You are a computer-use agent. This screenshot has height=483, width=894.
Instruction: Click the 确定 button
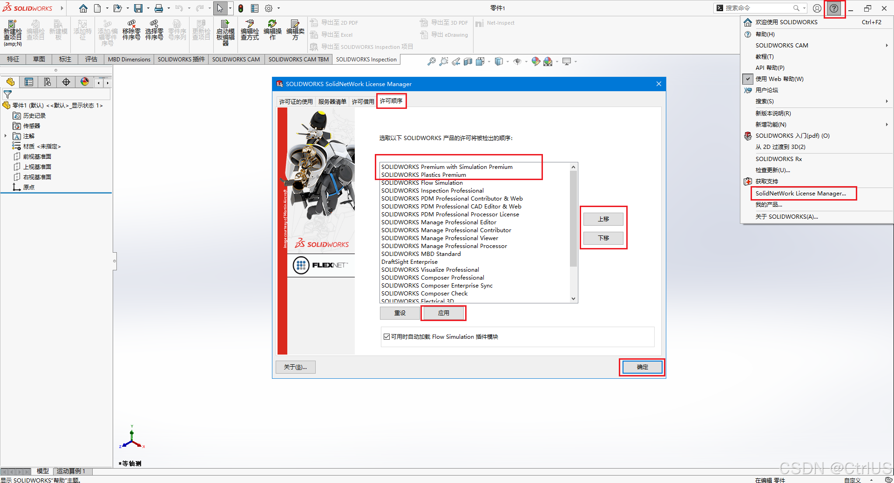[x=642, y=367]
